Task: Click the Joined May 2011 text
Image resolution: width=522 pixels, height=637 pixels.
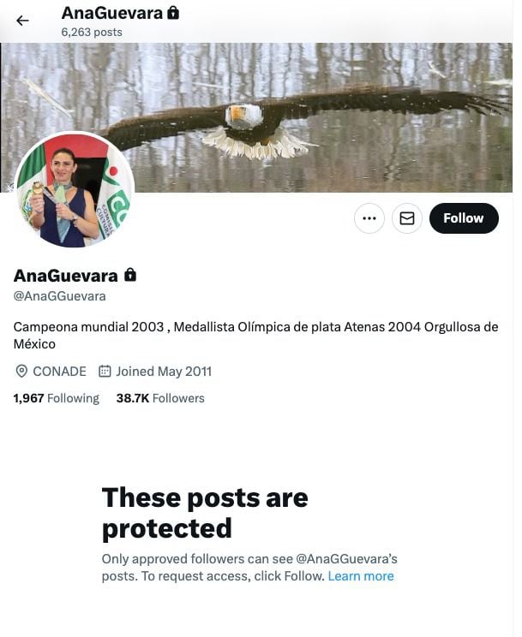Action: pyautogui.click(x=164, y=372)
